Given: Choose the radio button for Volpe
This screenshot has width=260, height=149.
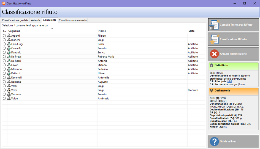Looking at the screenshot, I should click(x=4, y=98).
